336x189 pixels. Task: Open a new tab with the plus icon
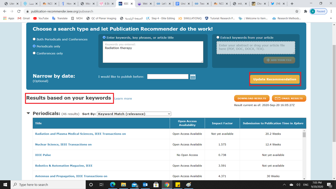click(292, 4)
